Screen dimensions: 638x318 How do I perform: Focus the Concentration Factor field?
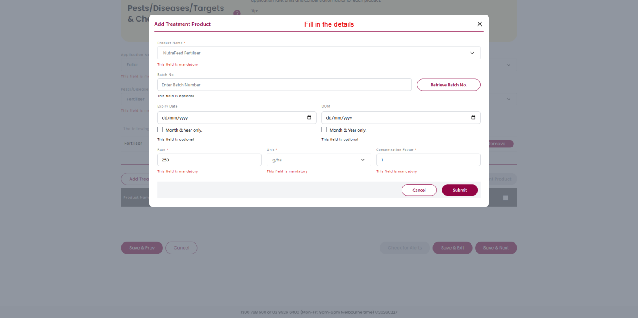click(x=428, y=160)
